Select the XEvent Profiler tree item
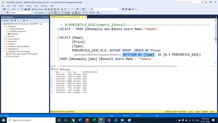This screenshot has width=218, height=123. pyautogui.click(x=14, y=56)
